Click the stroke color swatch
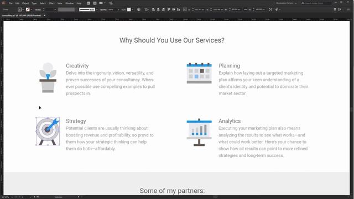 click(x=28, y=9)
